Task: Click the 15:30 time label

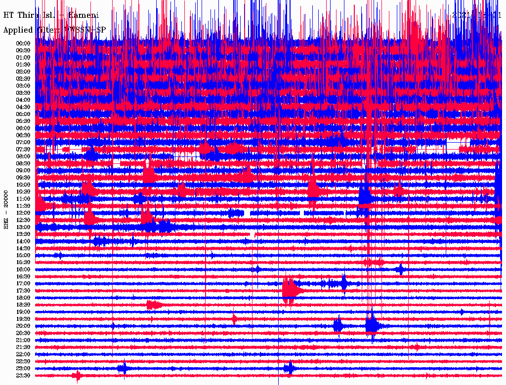Action: point(23,263)
